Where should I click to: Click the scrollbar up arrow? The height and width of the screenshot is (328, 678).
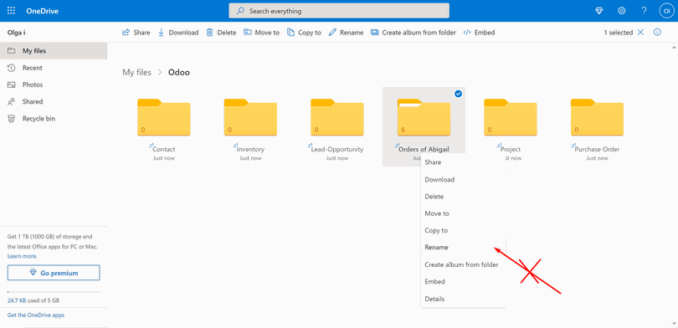(x=675, y=46)
